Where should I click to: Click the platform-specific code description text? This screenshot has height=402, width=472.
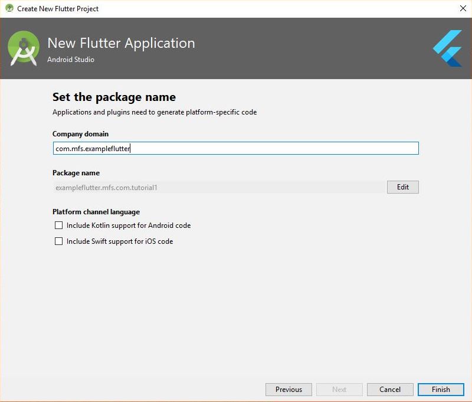pyautogui.click(x=155, y=112)
